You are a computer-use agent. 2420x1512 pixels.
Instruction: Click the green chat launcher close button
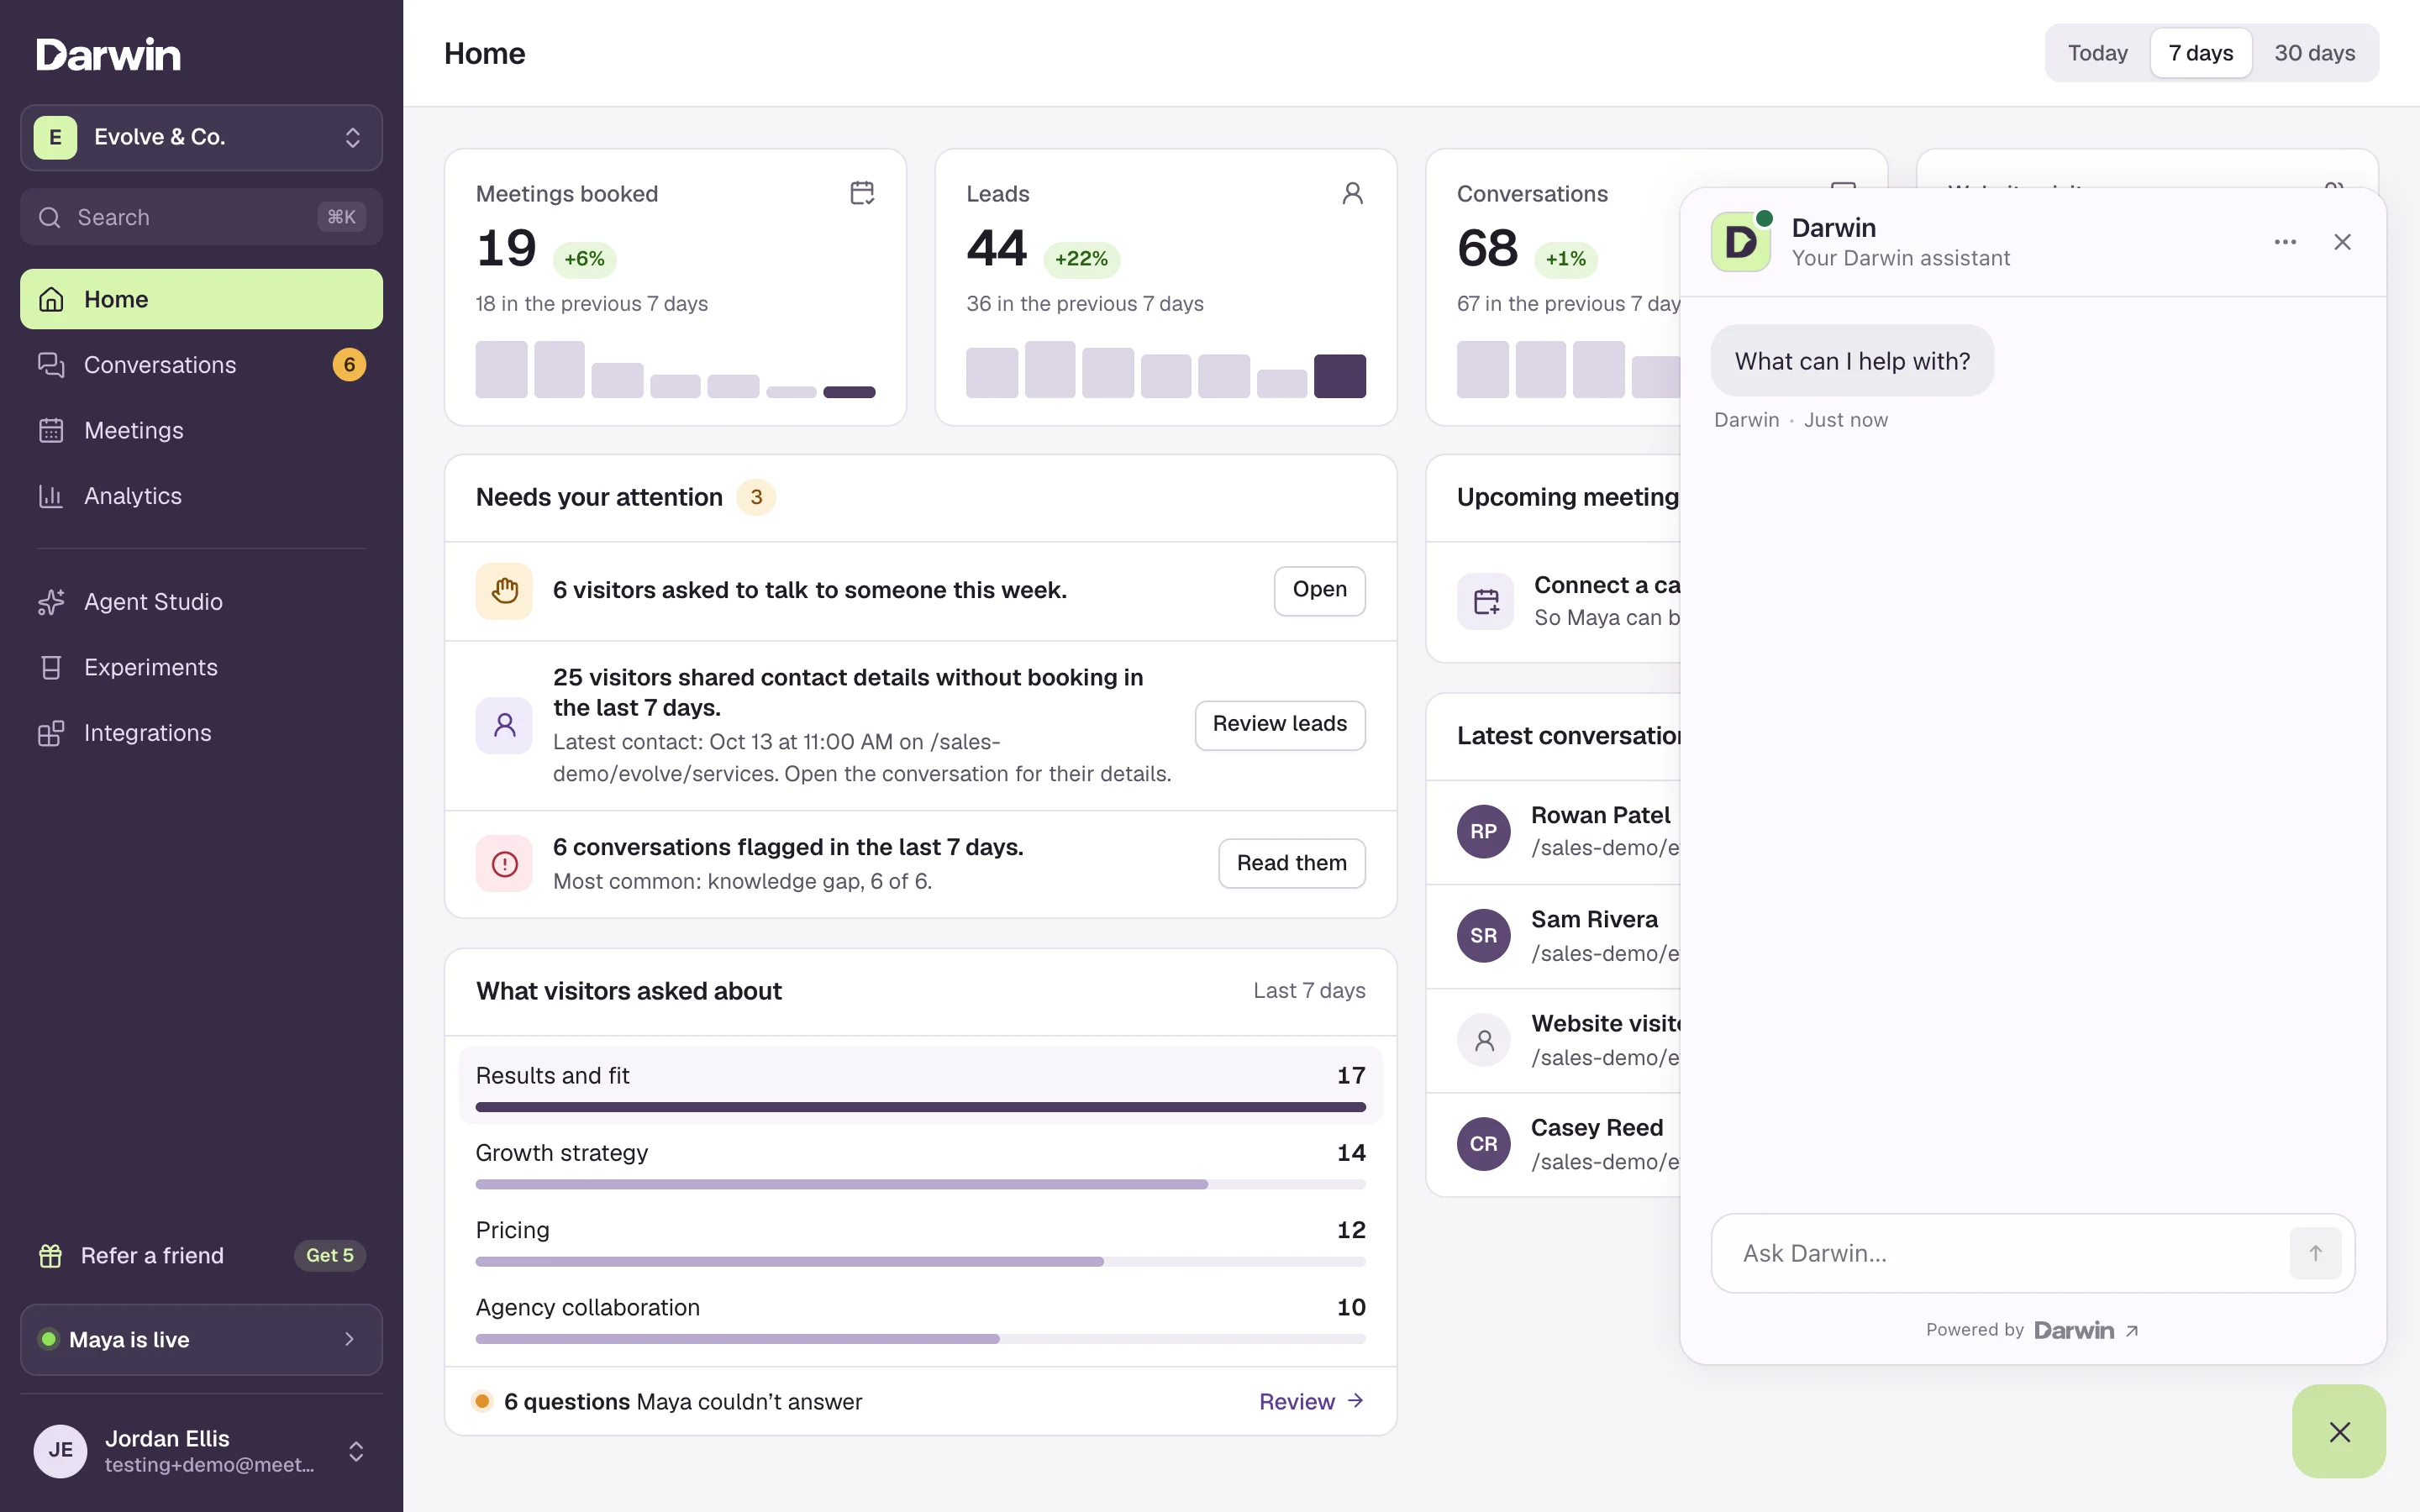[x=2339, y=1431]
